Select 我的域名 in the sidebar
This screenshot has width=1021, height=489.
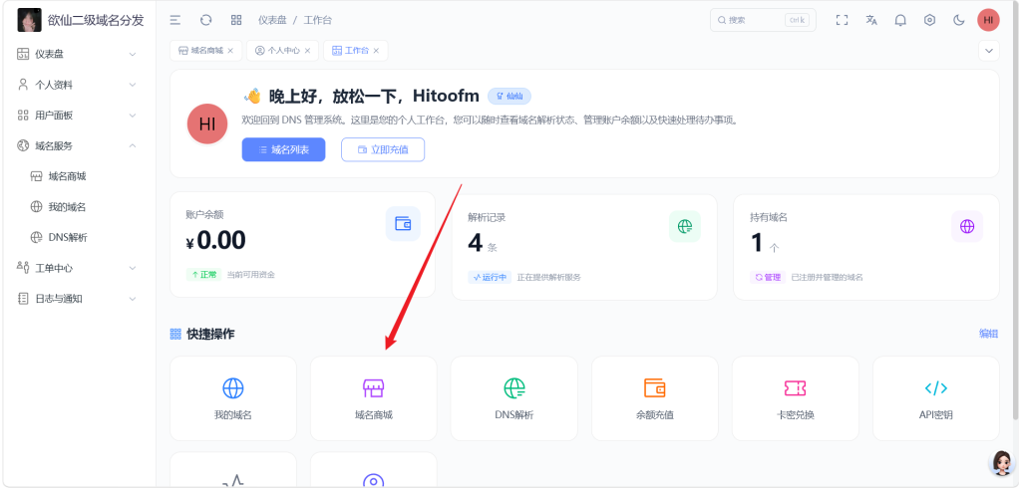tap(67, 207)
